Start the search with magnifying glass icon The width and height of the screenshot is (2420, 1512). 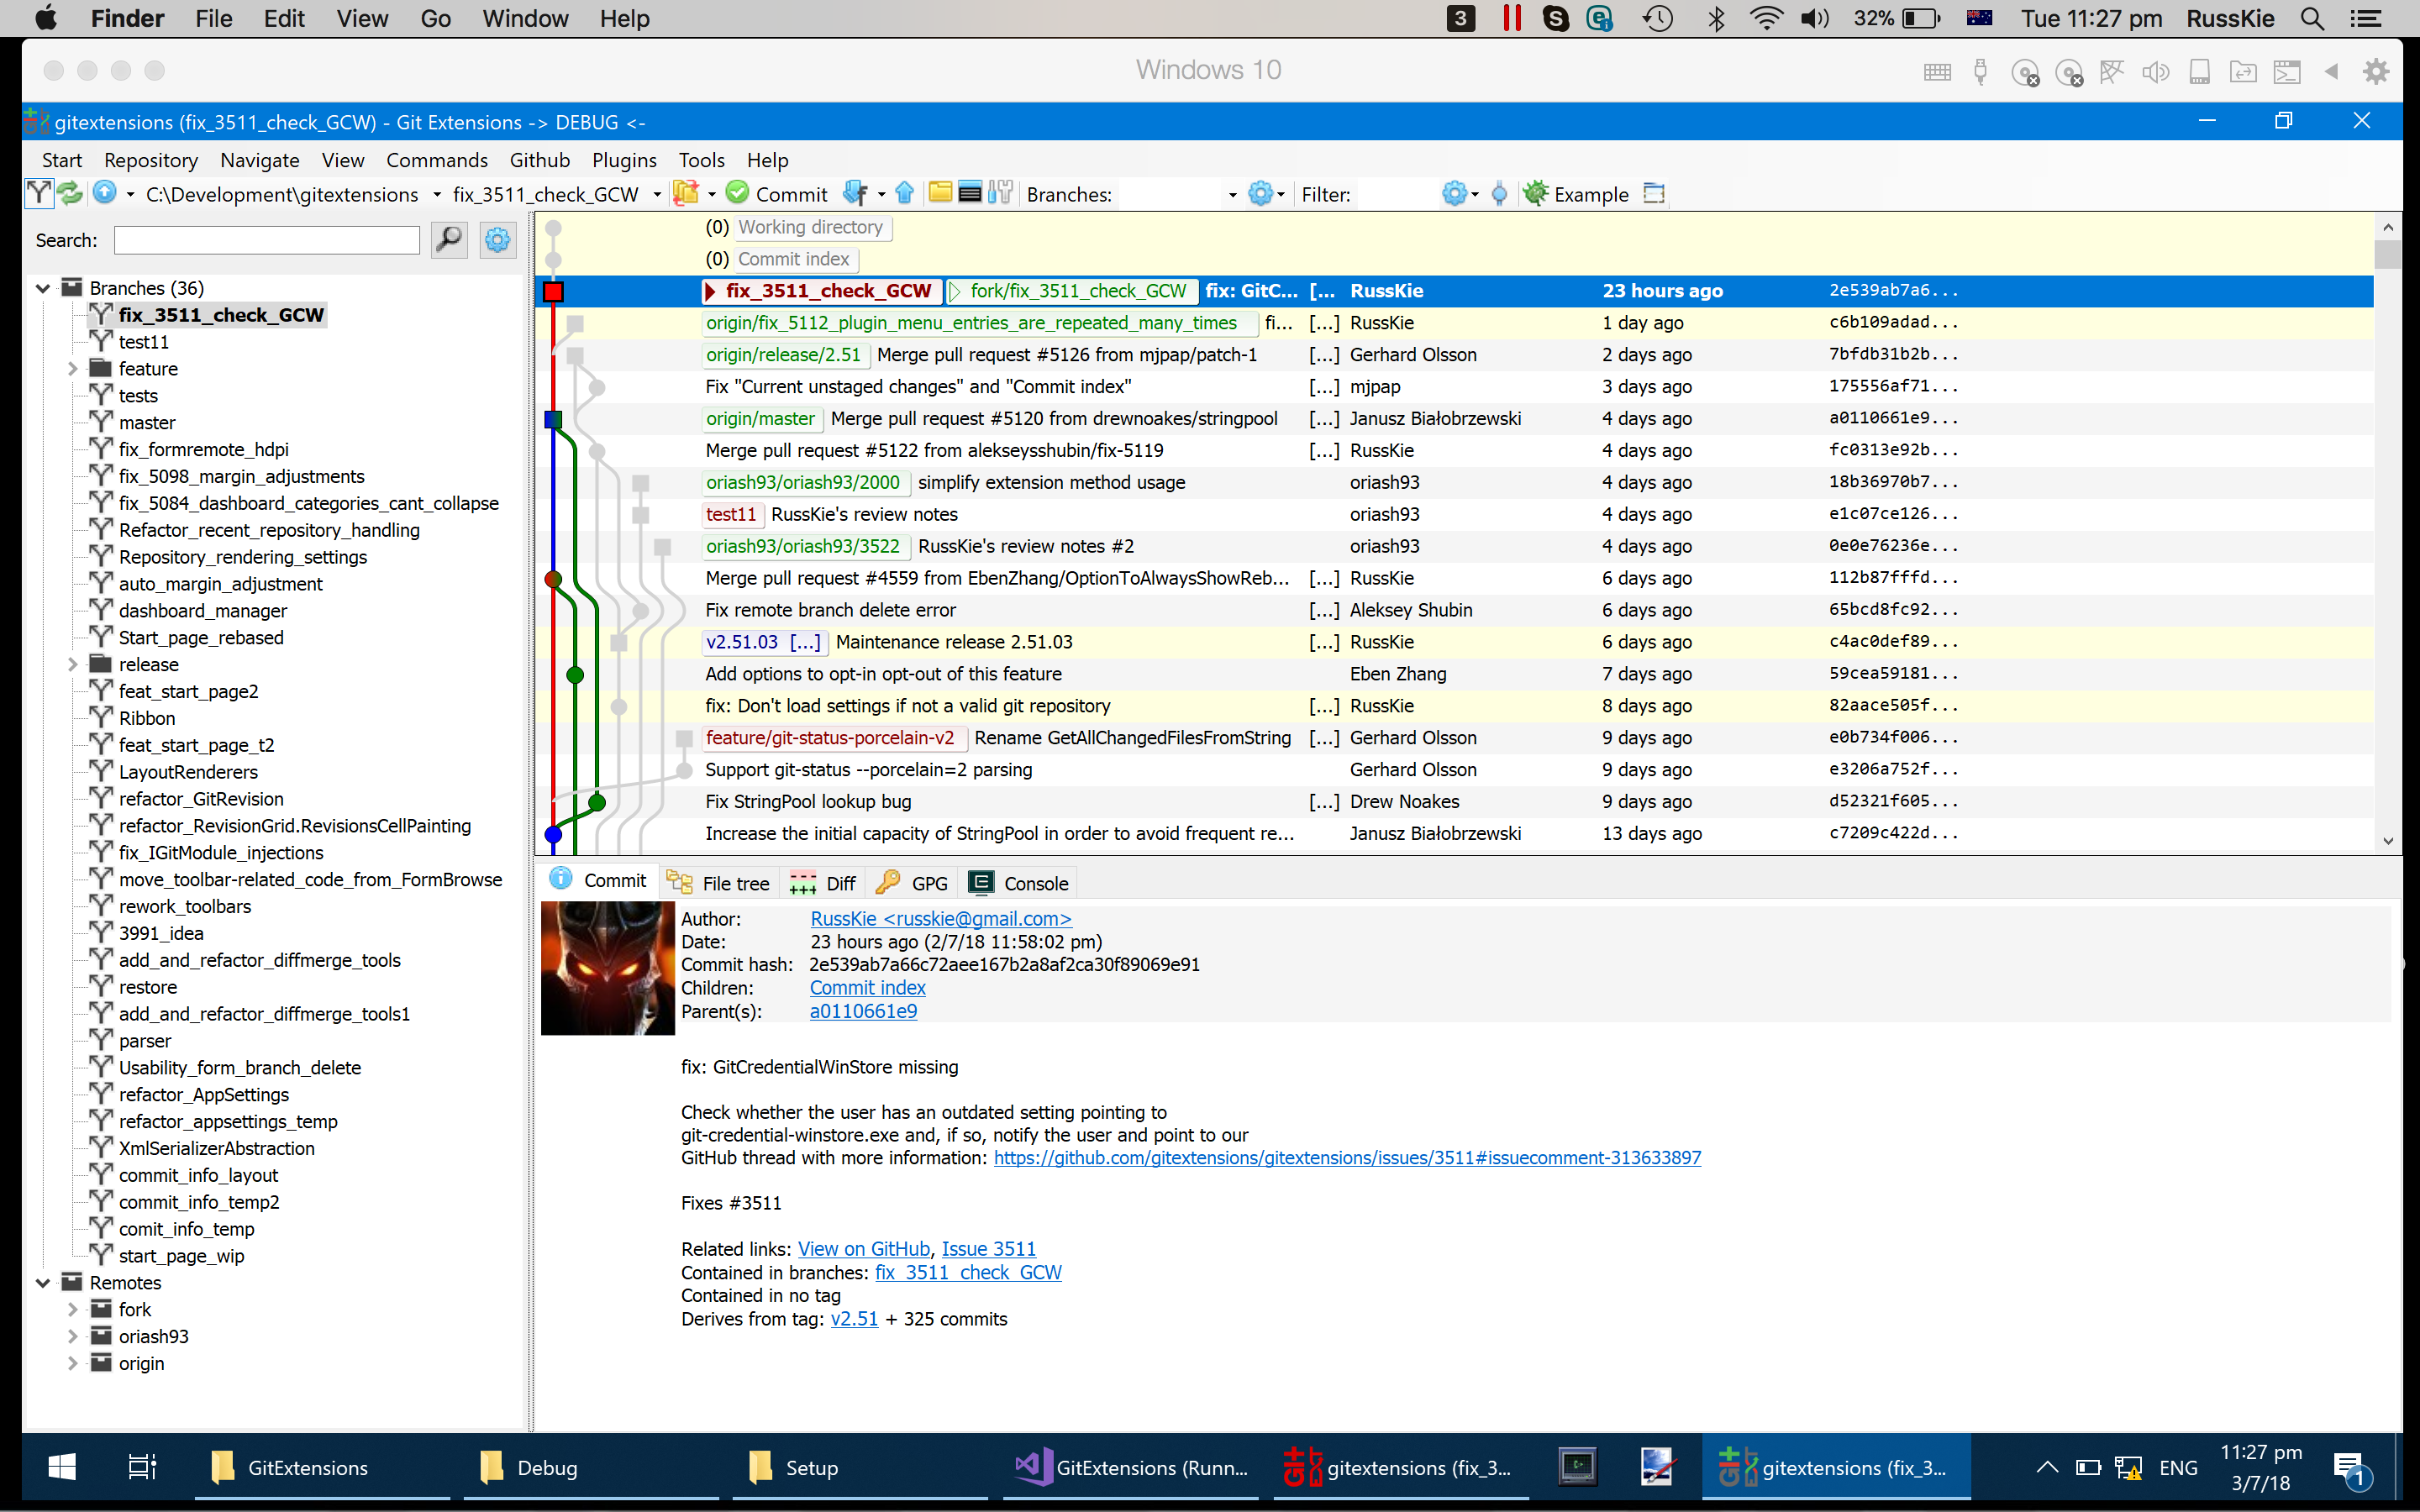[x=448, y=240]
